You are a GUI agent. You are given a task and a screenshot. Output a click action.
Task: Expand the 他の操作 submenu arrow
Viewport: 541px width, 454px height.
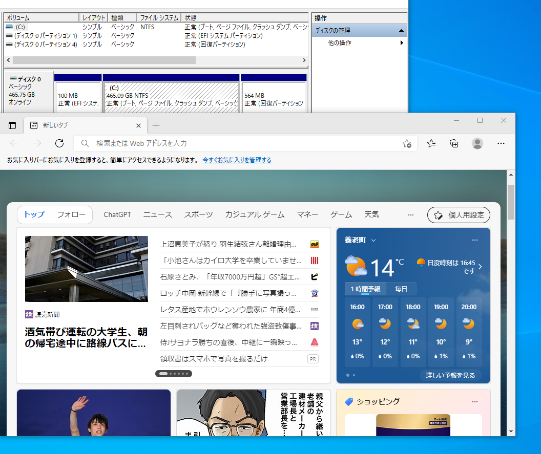pos(402,43)
